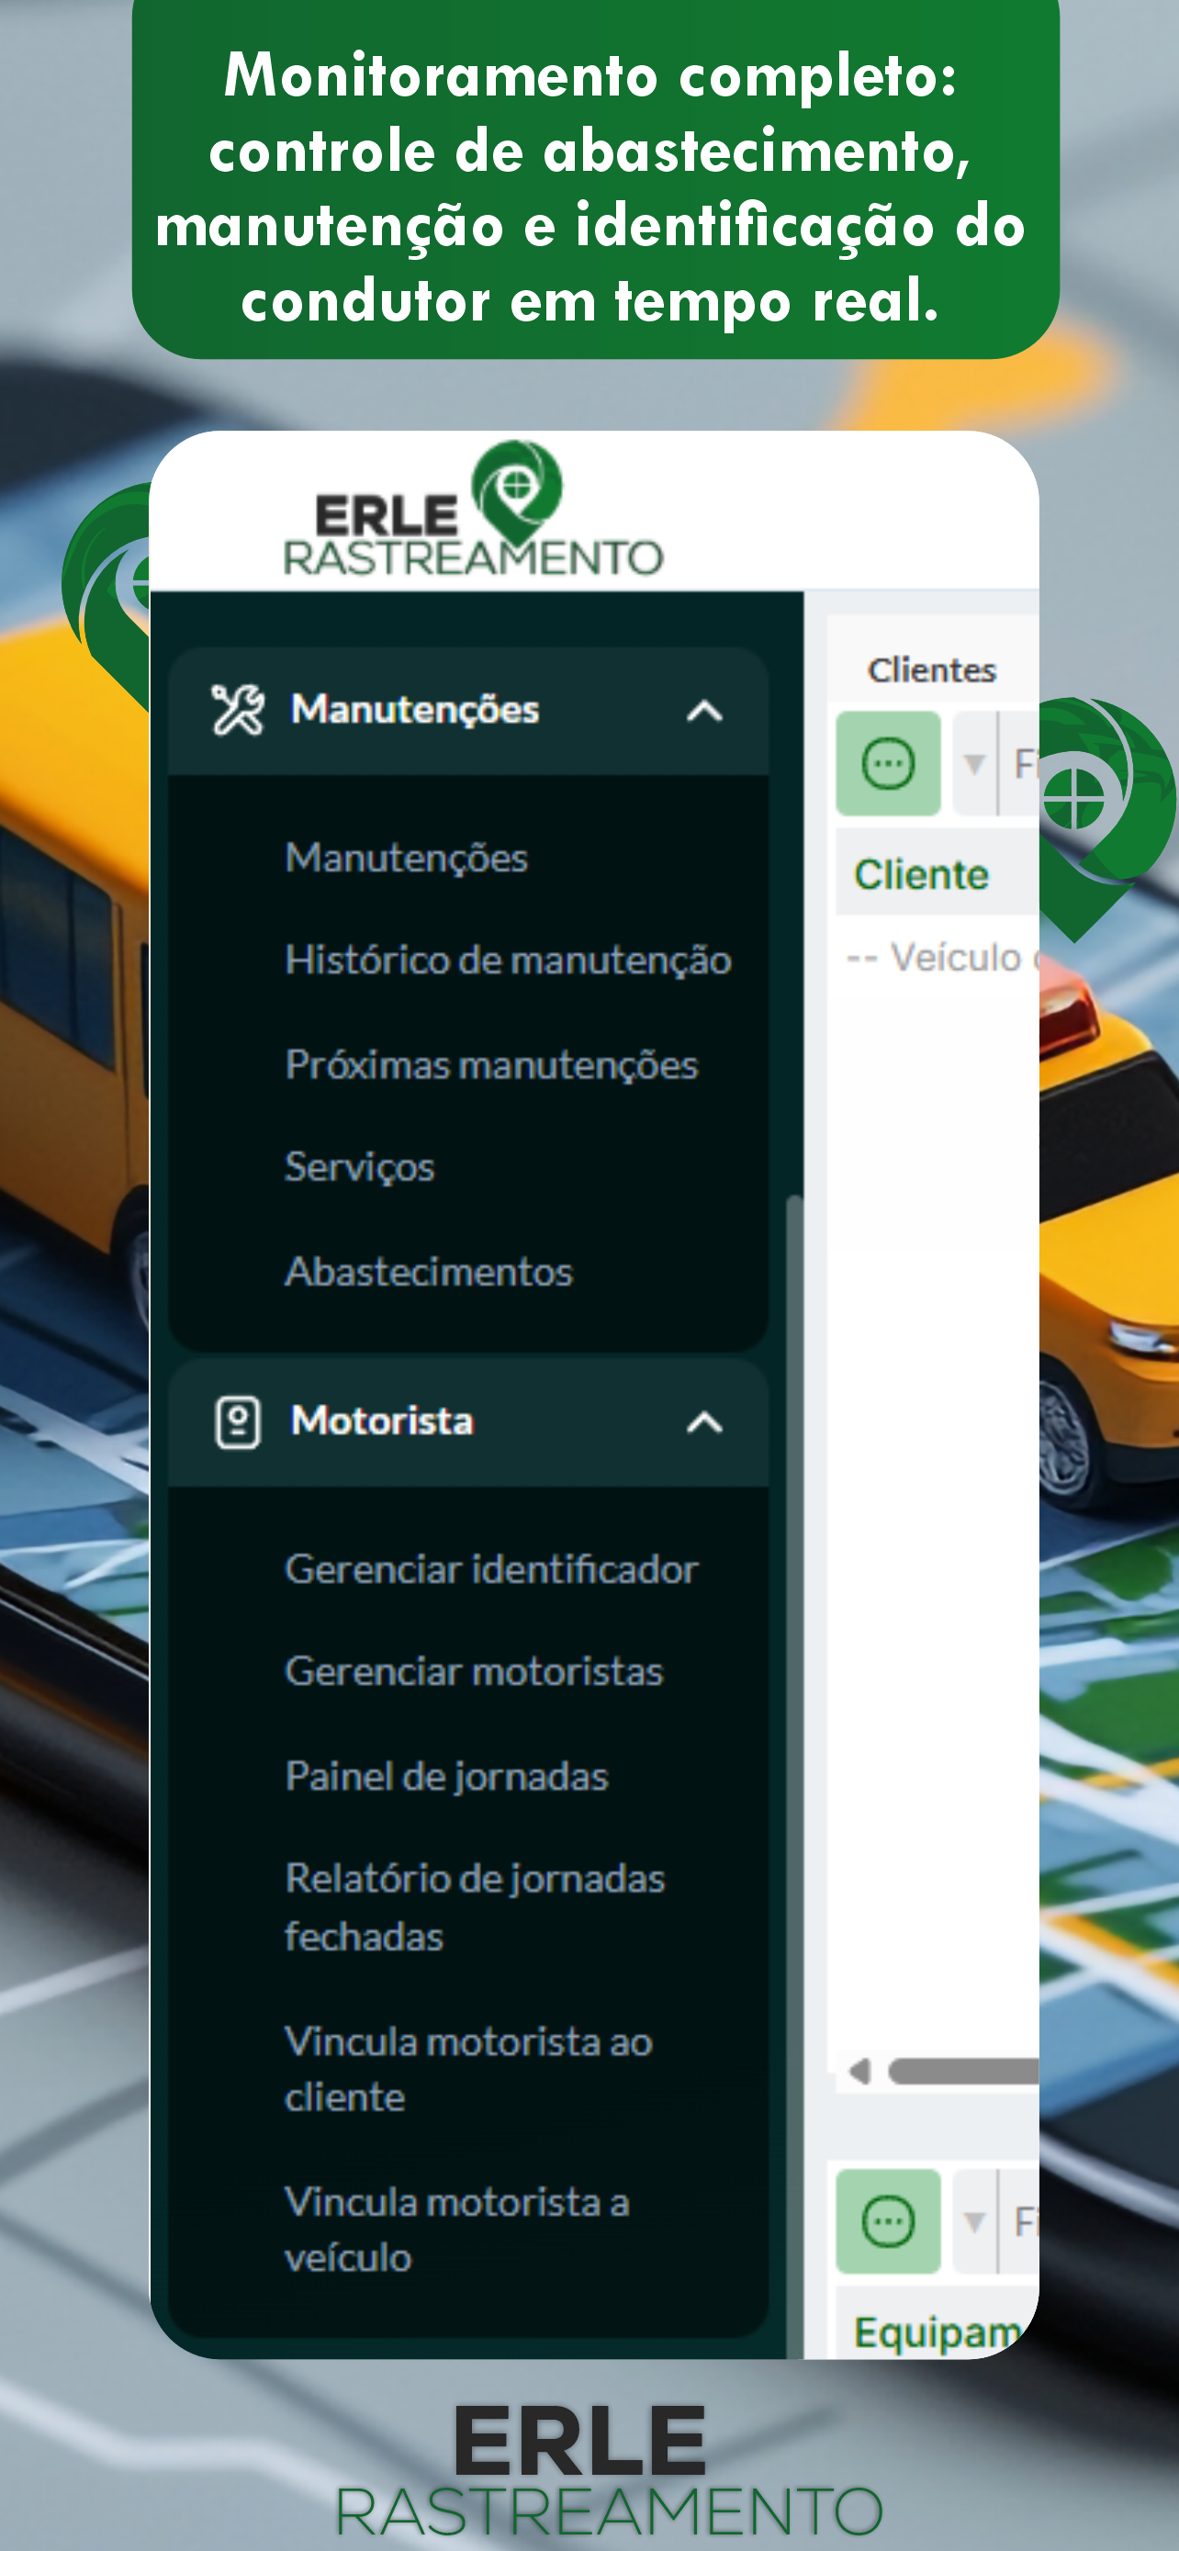The width and height of the screenshot is (1179, 2551).
Task: Open Relatório de jornadas fechadas
Action: pos(475,1907)
